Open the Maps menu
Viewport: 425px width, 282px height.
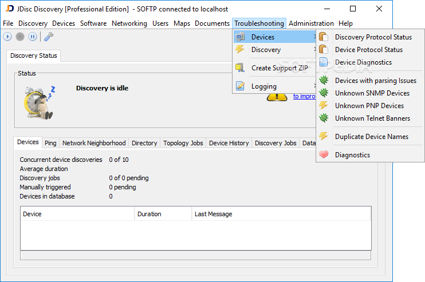[182, 23]
